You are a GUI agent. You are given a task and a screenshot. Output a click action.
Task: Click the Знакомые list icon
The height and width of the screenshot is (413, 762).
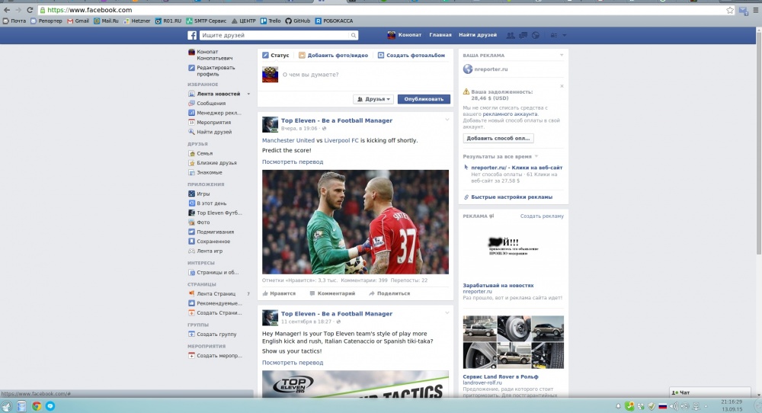point(191,172)
